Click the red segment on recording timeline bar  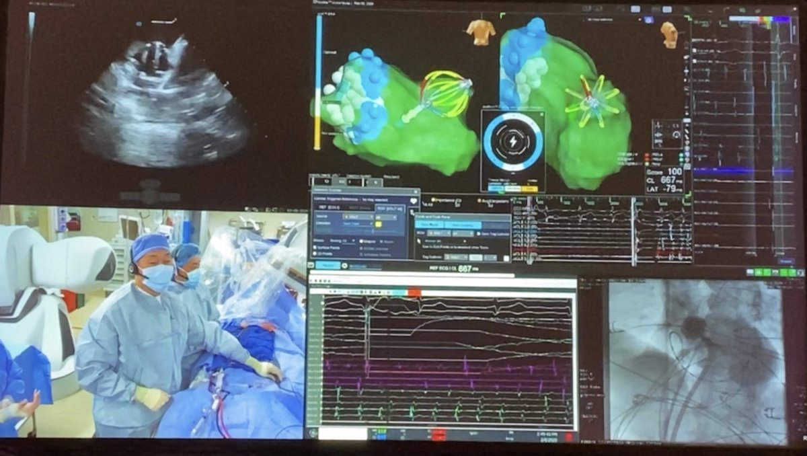(x=414, y=293)
